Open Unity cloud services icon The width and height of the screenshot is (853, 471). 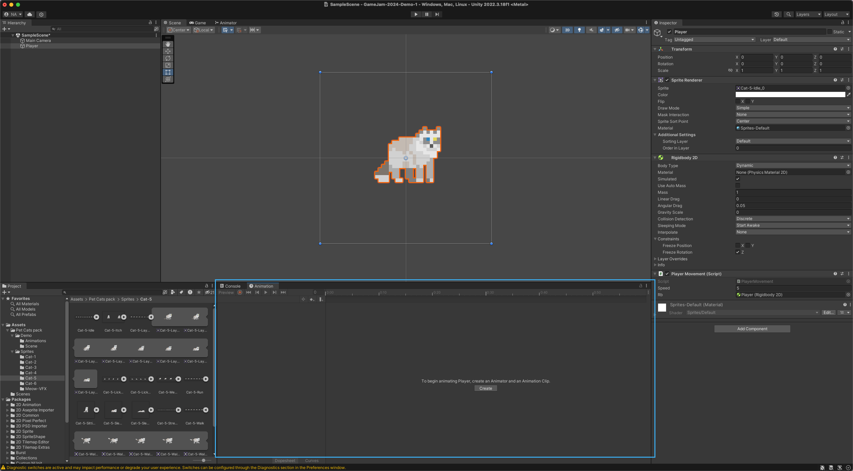30,14
